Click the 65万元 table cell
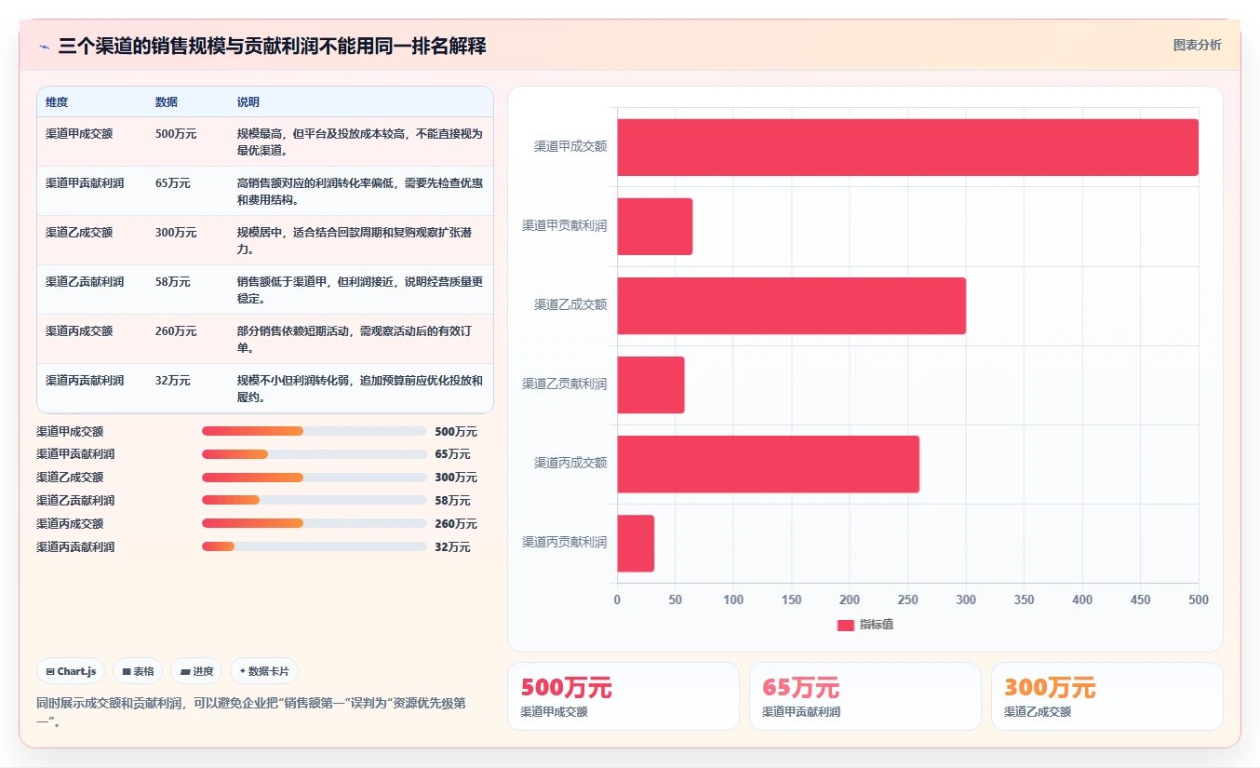The image size is (1260, 768). (173, 183)
